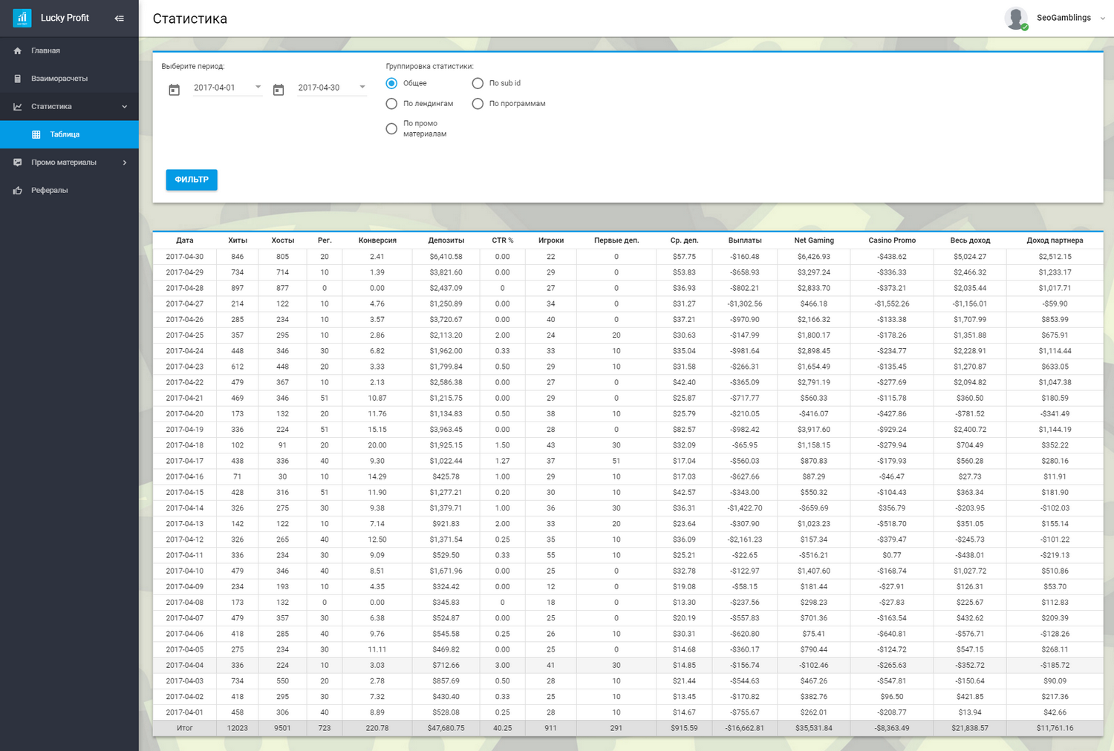Click the Весь доход column header
Viewport: 1114px width, 751px height.
[x=970, y=240]
